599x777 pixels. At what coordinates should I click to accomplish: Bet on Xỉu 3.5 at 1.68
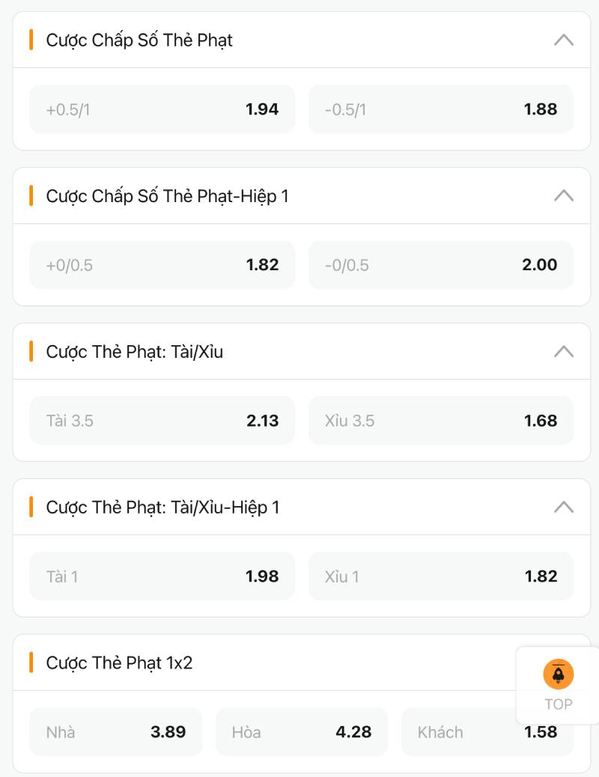tap(441, 421)
